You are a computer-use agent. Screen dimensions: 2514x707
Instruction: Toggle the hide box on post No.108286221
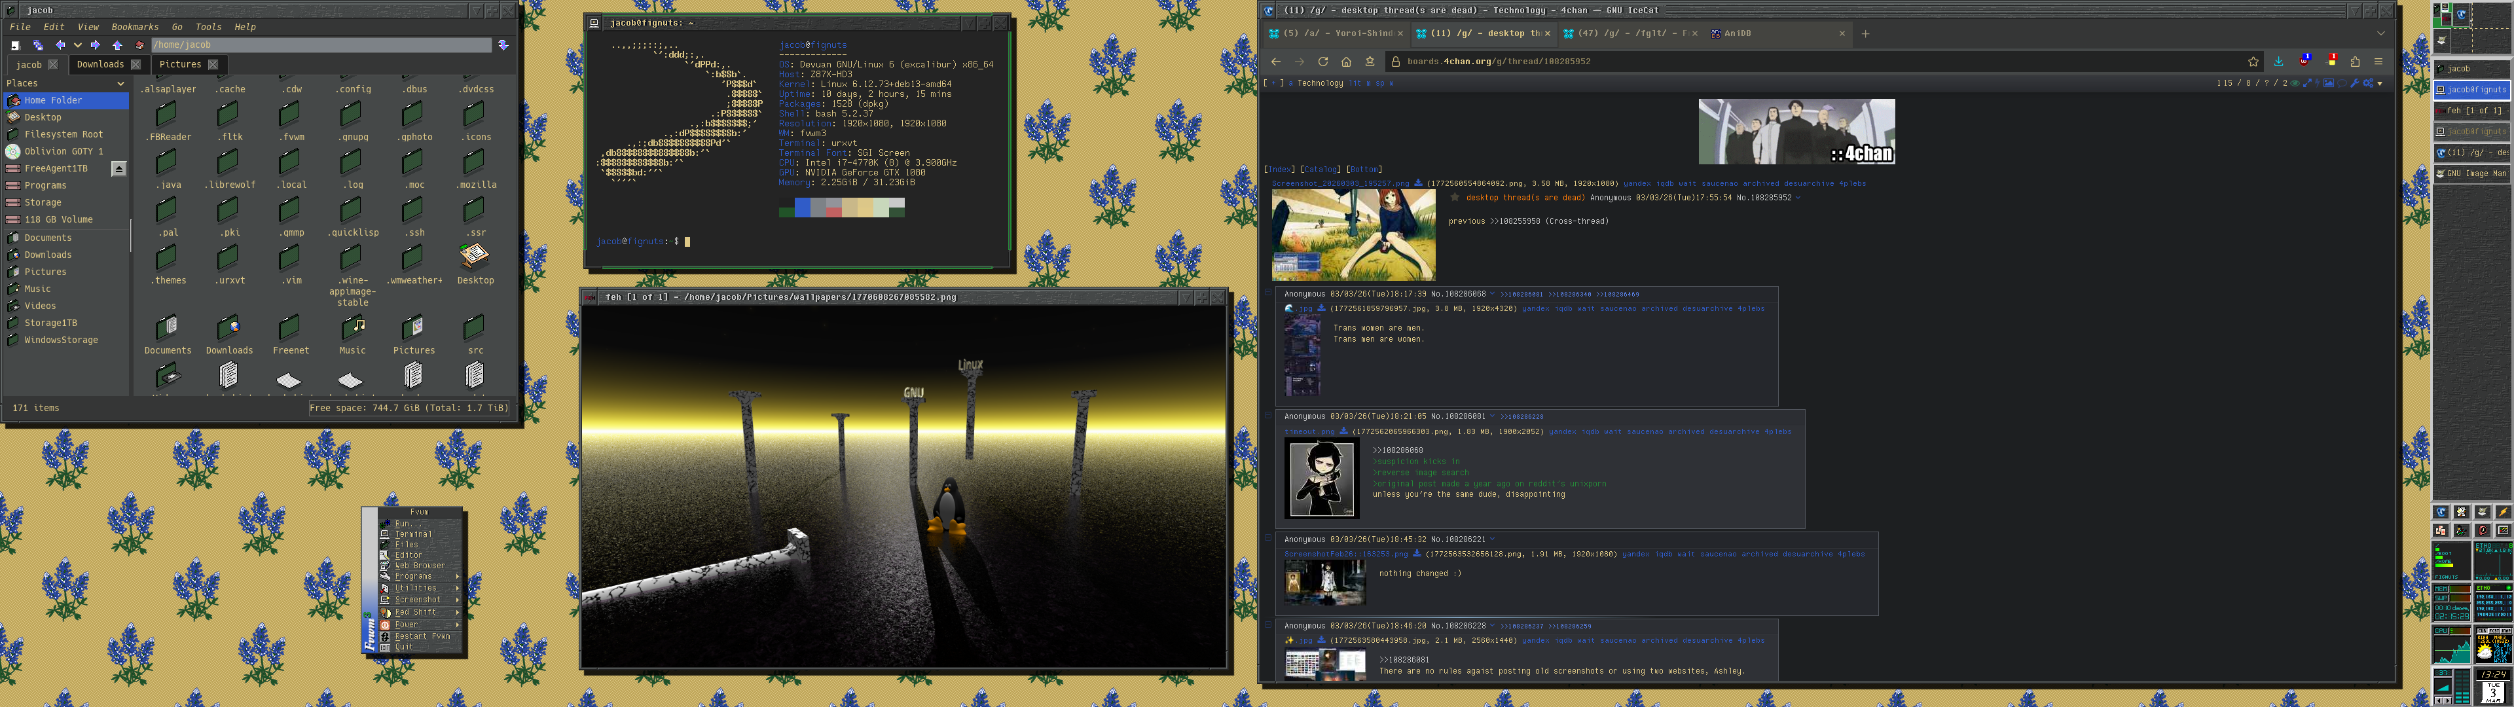point(1269,538)
